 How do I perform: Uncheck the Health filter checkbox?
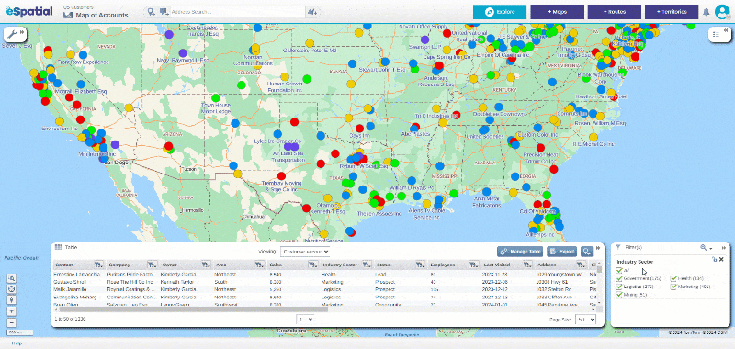673,278
